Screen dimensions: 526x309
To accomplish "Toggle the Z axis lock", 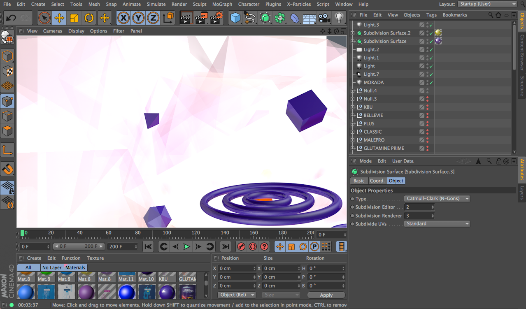I will click(153, 18).
